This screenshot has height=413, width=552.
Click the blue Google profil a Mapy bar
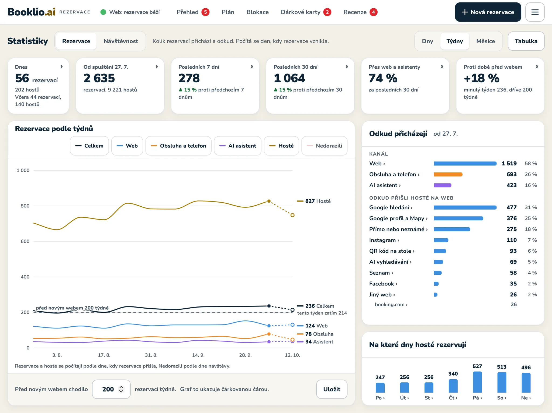(x=458, y=218)
